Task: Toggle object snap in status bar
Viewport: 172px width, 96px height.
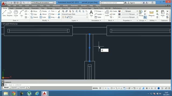Action: tap(125, 88)
